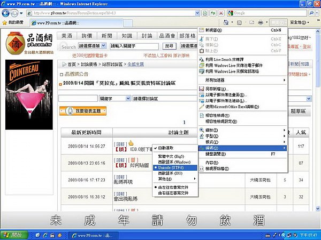Click the browser Back arrow button
321x240 pixels.
click(5, 13)
